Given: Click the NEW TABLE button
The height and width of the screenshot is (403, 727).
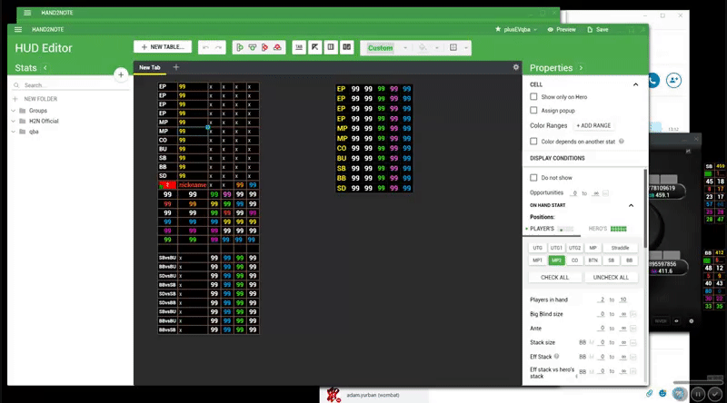Looking at the screenshot, I should point(163,47).
